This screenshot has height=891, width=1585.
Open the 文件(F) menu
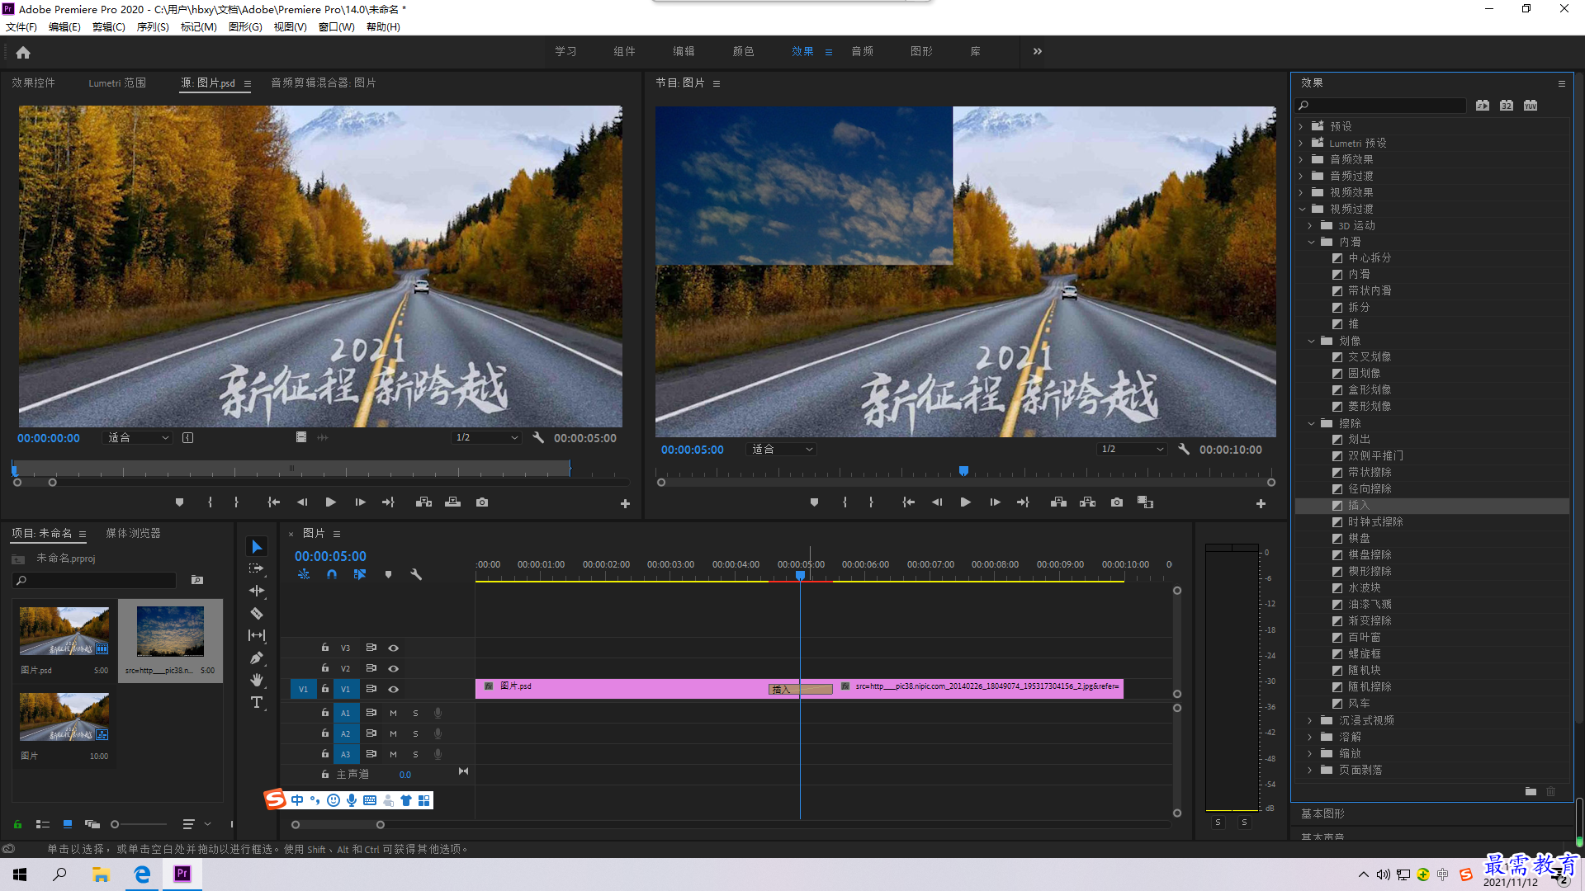pyautogui.click(x=21, y=27)
